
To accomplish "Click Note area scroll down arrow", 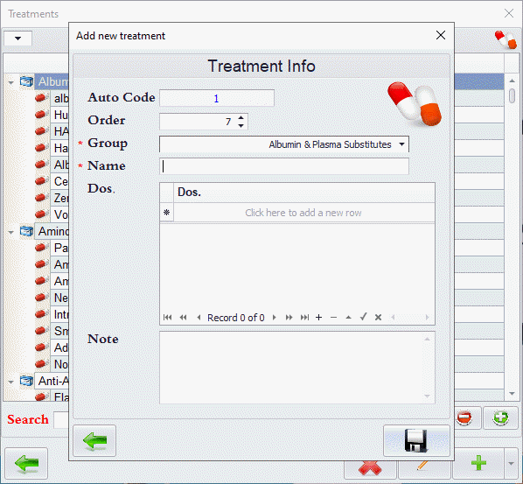I will tap(428, 396).
